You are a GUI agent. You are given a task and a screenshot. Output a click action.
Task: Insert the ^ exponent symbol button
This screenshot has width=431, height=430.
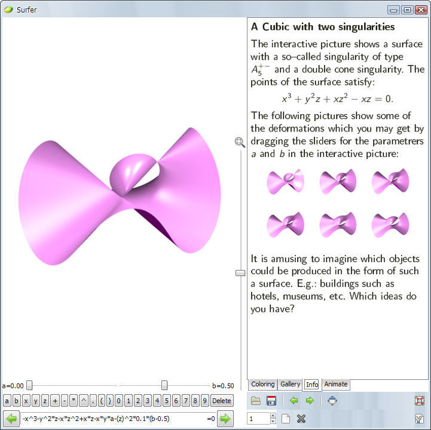[83, 401]
